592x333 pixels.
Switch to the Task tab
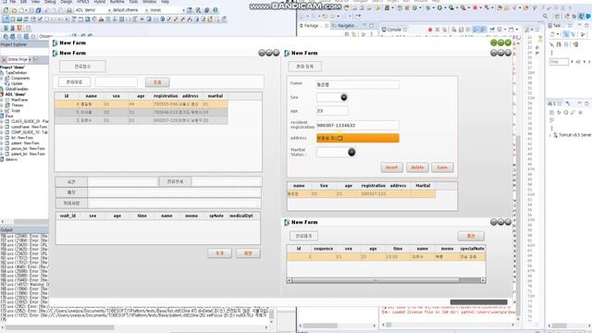pos(557,26)
